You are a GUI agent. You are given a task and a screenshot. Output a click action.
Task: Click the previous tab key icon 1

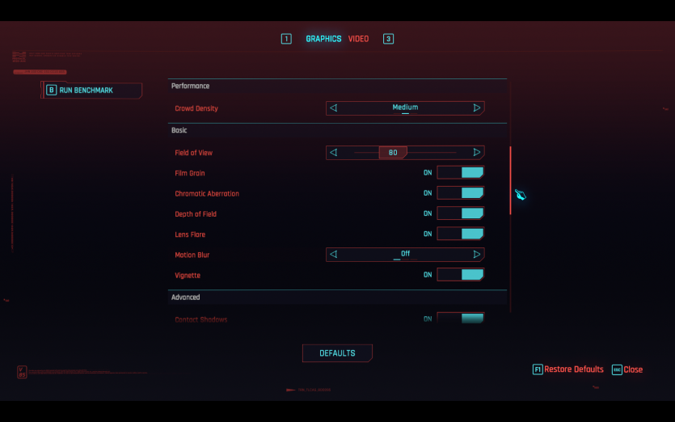(x=286, y=39)
